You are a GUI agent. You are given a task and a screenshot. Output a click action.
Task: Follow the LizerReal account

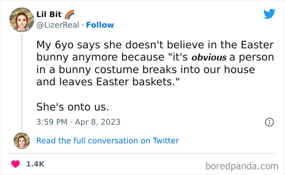[99, 25]
